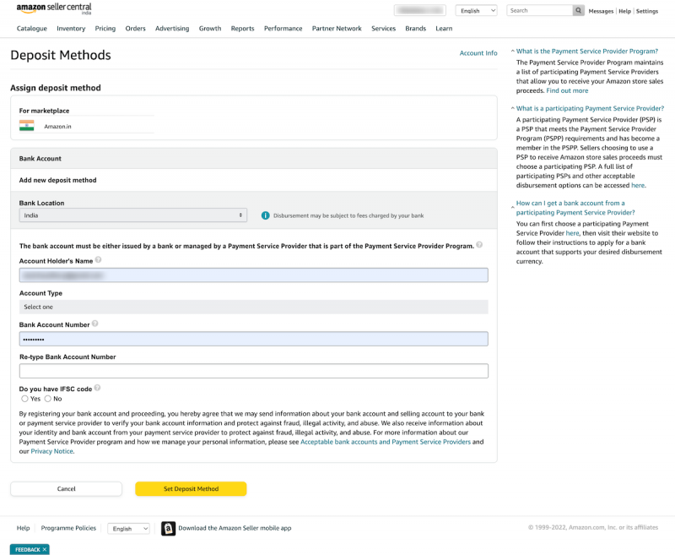Click help icon next to Bank Account Number
This screenshot has height=555, width=675.
pos(95,324)
